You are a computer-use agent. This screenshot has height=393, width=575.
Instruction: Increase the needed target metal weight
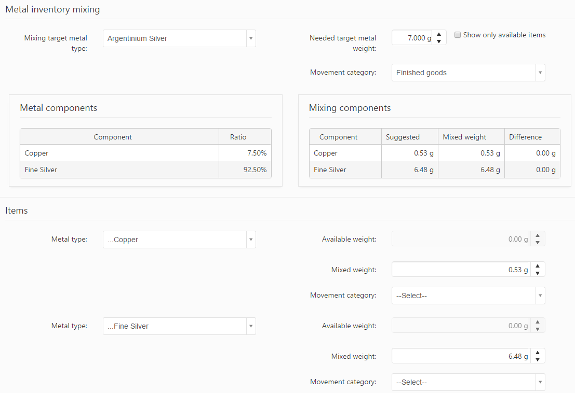coord(439,34)
